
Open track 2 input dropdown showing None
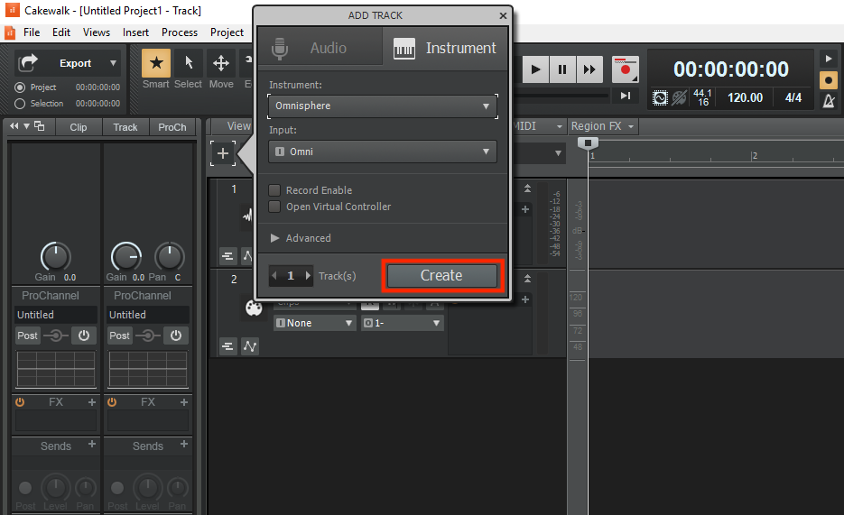pos(315,323)
